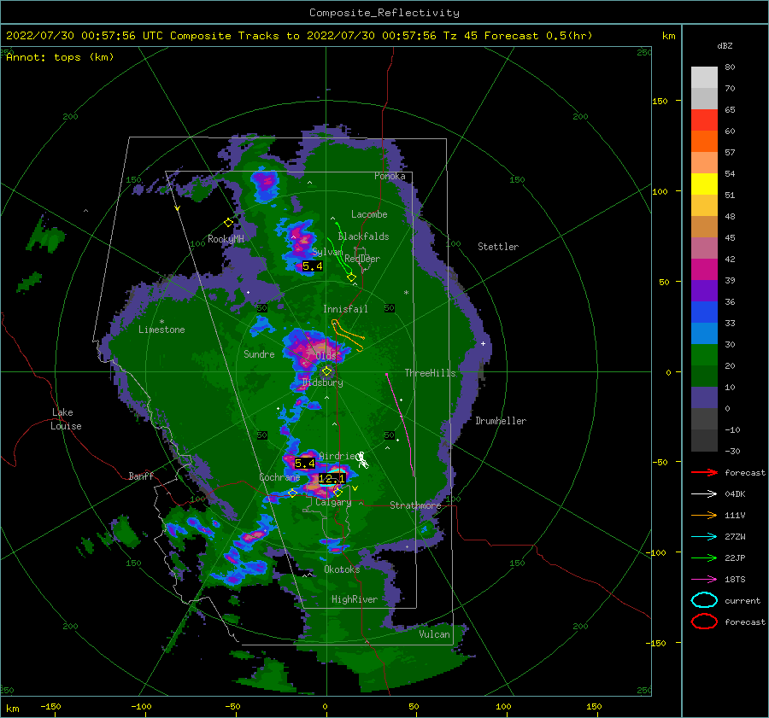The width and height of the screenshot is (769, 718).
Task: Click the Vulcan city label
Action: pyautogui.click(x=435, y=634)
